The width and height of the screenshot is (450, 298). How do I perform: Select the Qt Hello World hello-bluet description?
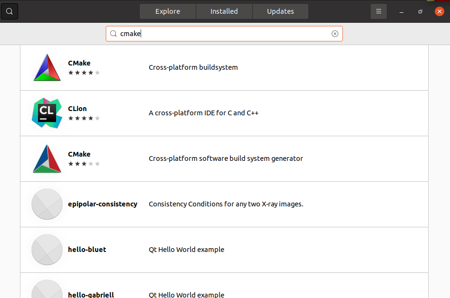pos(186,250)
